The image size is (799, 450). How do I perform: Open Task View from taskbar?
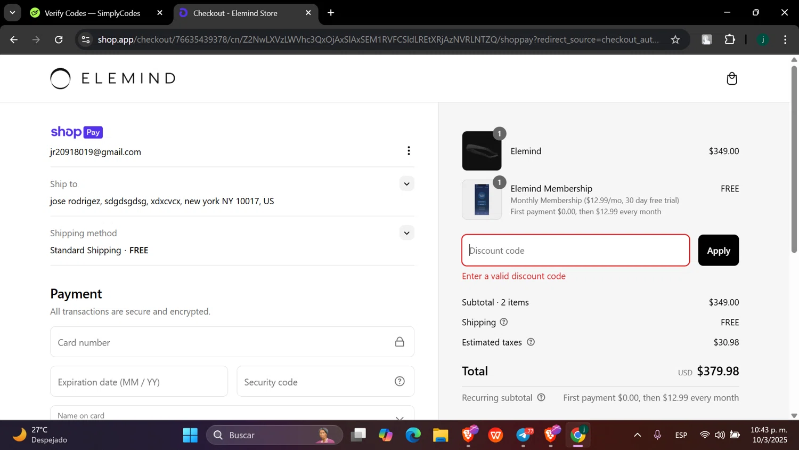pyautogui.click(x=358, y=435)
